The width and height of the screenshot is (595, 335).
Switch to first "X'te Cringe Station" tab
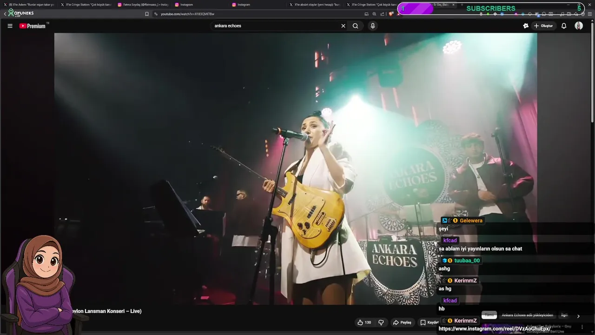86,5
